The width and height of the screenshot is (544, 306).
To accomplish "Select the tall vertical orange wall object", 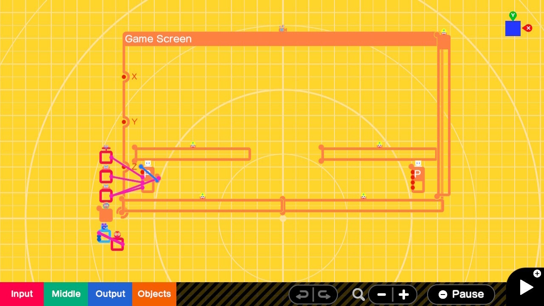I will point(444,116).
